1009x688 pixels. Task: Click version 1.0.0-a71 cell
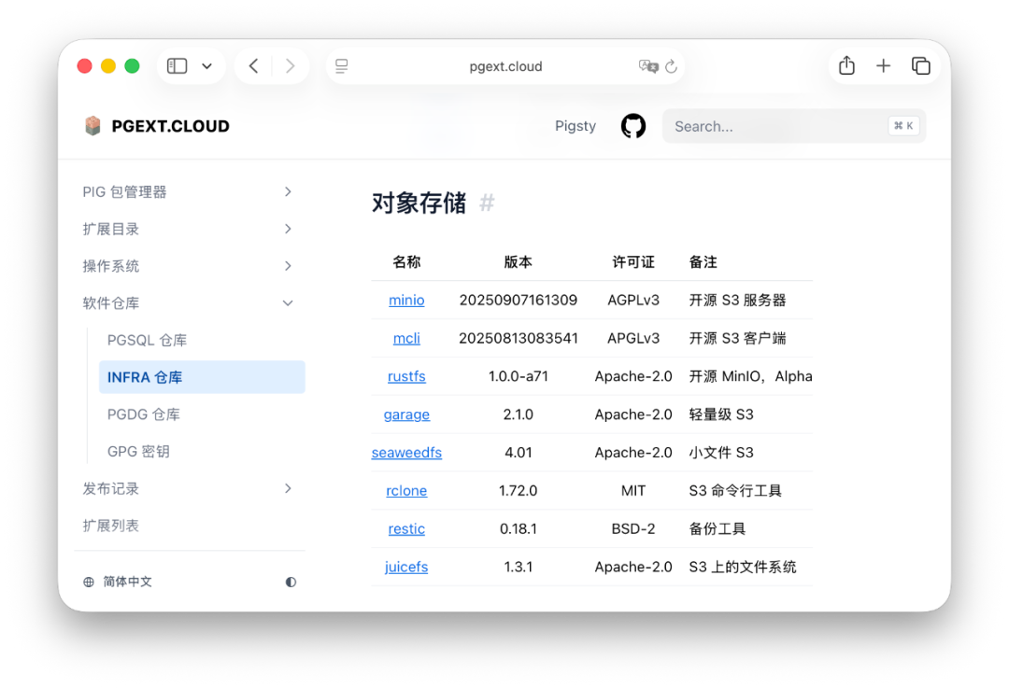(518, 376)
